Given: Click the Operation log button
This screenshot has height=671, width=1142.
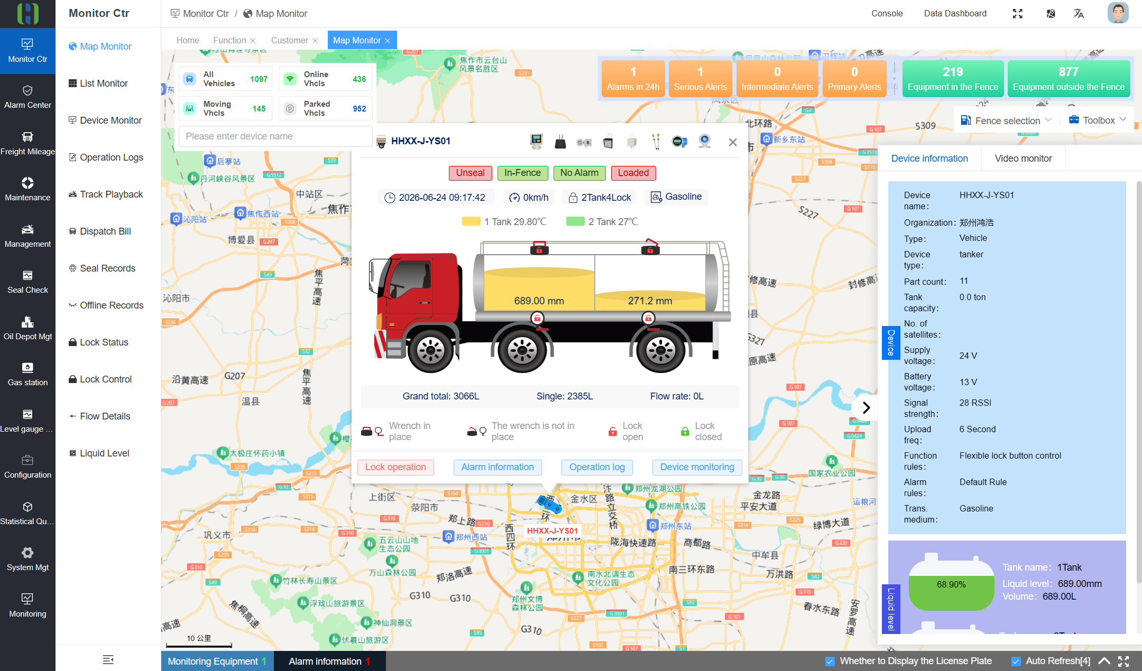Looking at the screenshot, I should (597, 467).
